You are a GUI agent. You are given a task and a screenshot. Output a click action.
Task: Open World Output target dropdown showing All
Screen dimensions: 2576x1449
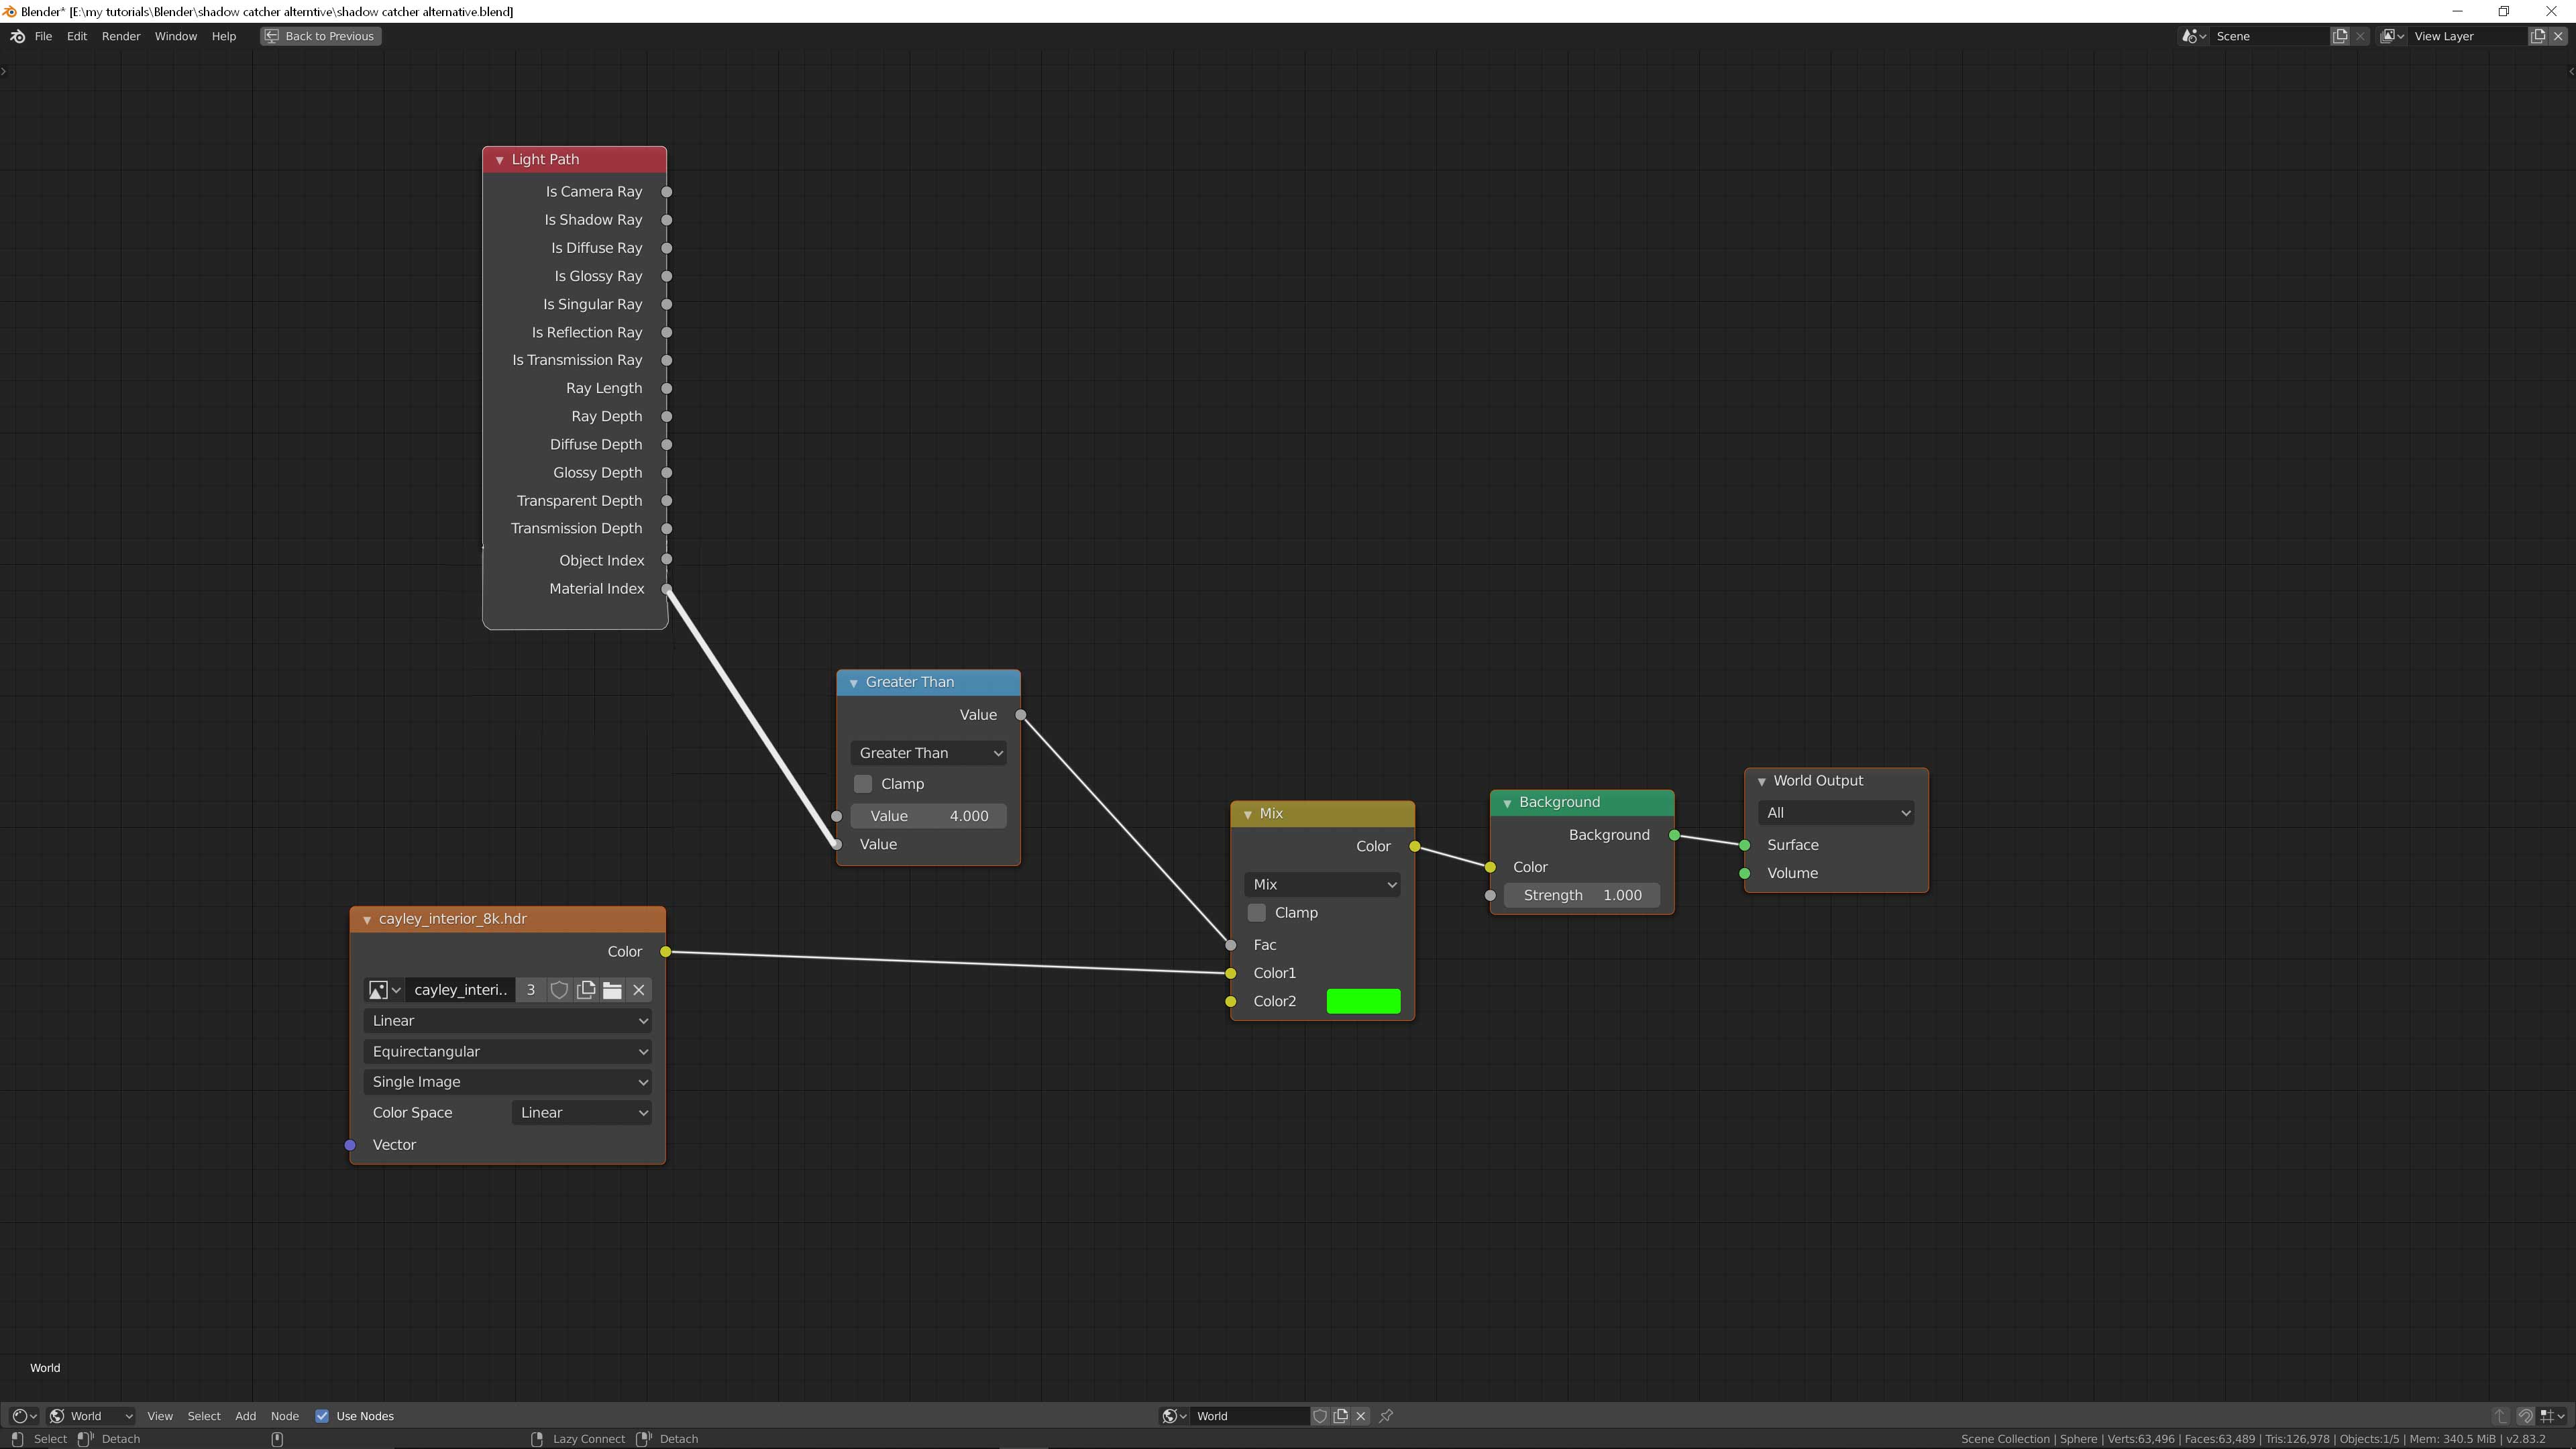[x=1836, y=813]
